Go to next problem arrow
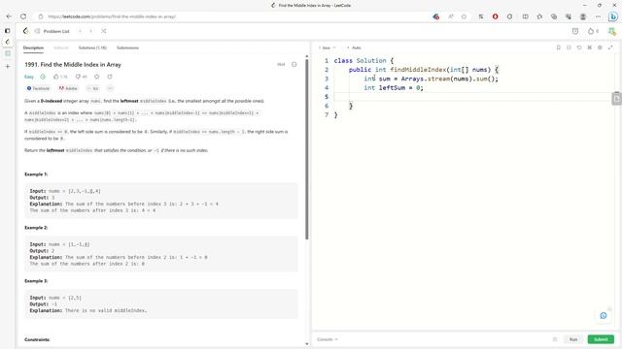The width and height of the screenshot is (622, 349). [90, 31]
